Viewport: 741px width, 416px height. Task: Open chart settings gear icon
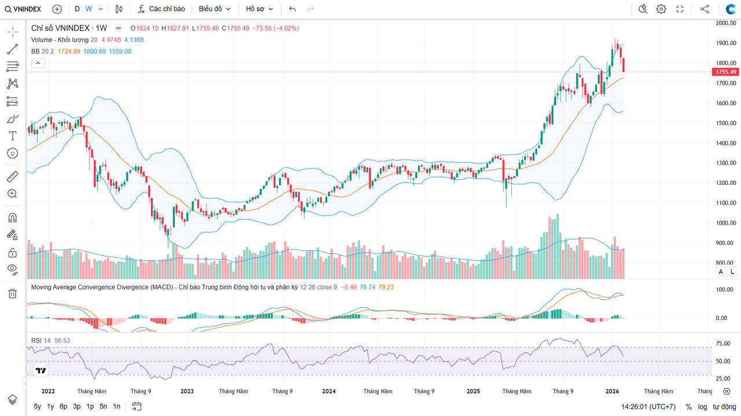pos(661,9)
